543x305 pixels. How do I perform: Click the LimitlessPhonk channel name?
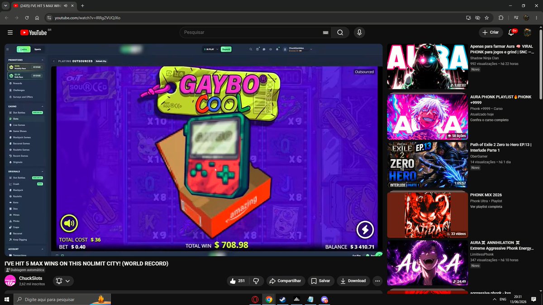click(482, 254)
